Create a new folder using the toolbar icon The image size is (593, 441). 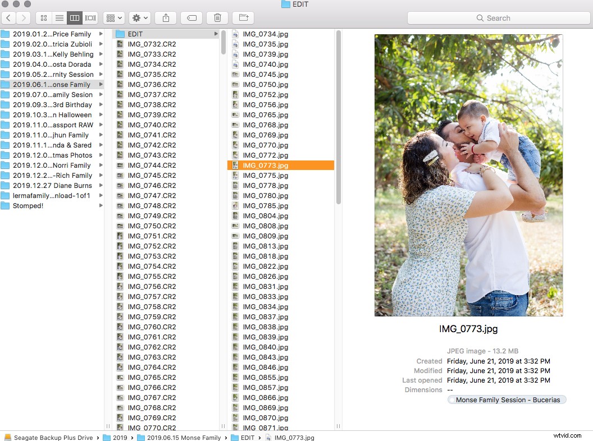point(243,17)
